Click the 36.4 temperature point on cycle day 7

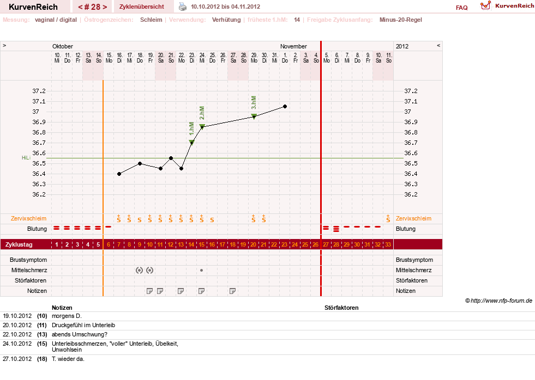[119, 174]
